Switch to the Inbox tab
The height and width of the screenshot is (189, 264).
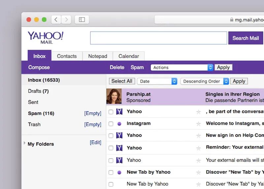(39, 56)
